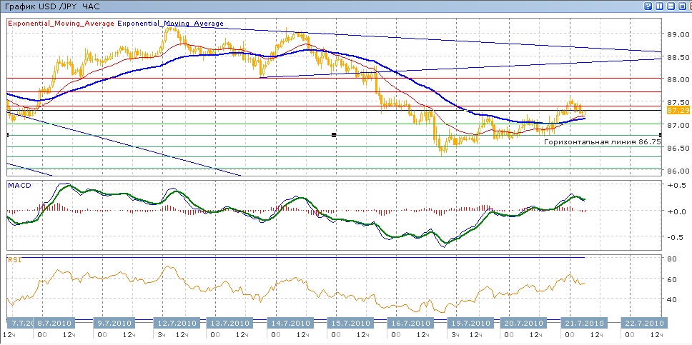Screen dimensions: 692x345
Task: Click the current price tag 87.29
Action: tap(678, 111)
